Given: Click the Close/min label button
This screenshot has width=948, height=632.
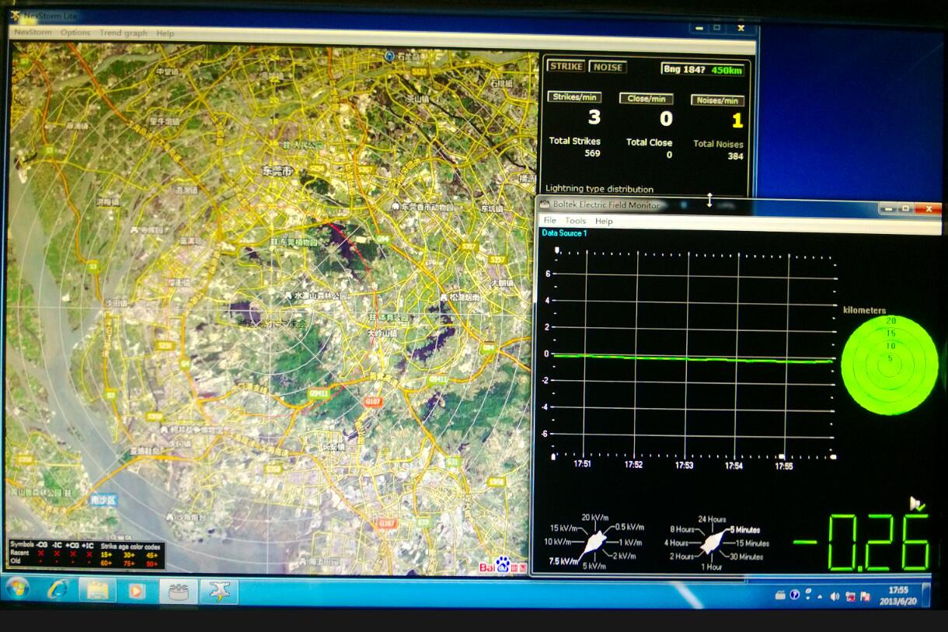Looking at the screenshot, I should [x=646, y=99].
